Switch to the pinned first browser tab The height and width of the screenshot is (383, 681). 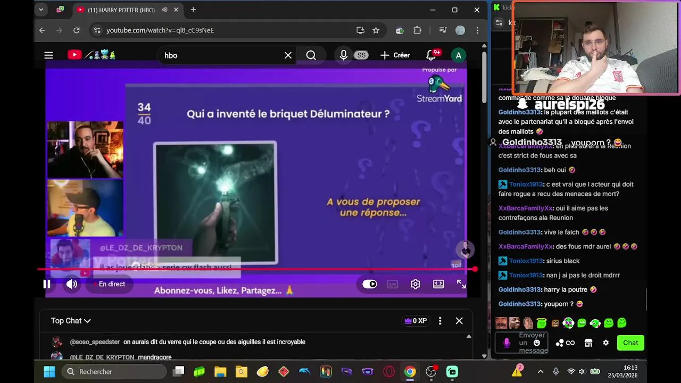point(60,10)
